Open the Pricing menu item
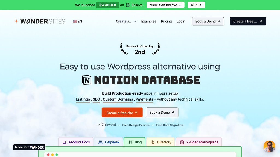Image resolution: width=280 pixels, height=157 pixels. pos(166,21)
